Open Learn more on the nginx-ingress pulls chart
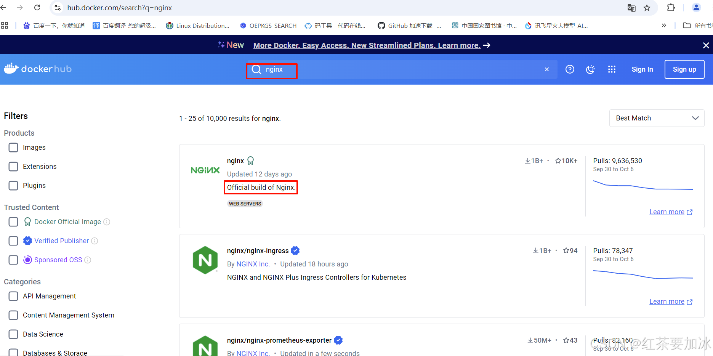Image resolution: width=713 pixels, height=356 pixels. [671, 301]
